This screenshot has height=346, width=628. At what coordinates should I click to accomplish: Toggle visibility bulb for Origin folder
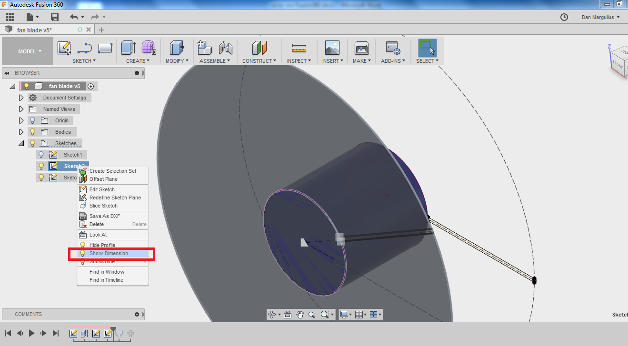pyautogui.click(x=33, y=120)
